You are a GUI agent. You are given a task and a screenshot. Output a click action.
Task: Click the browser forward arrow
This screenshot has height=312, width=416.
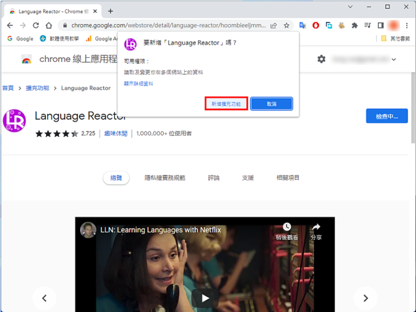[23, 25]
